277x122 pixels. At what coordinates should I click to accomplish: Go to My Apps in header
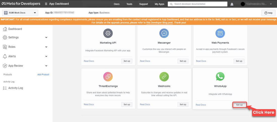[160, 4]
